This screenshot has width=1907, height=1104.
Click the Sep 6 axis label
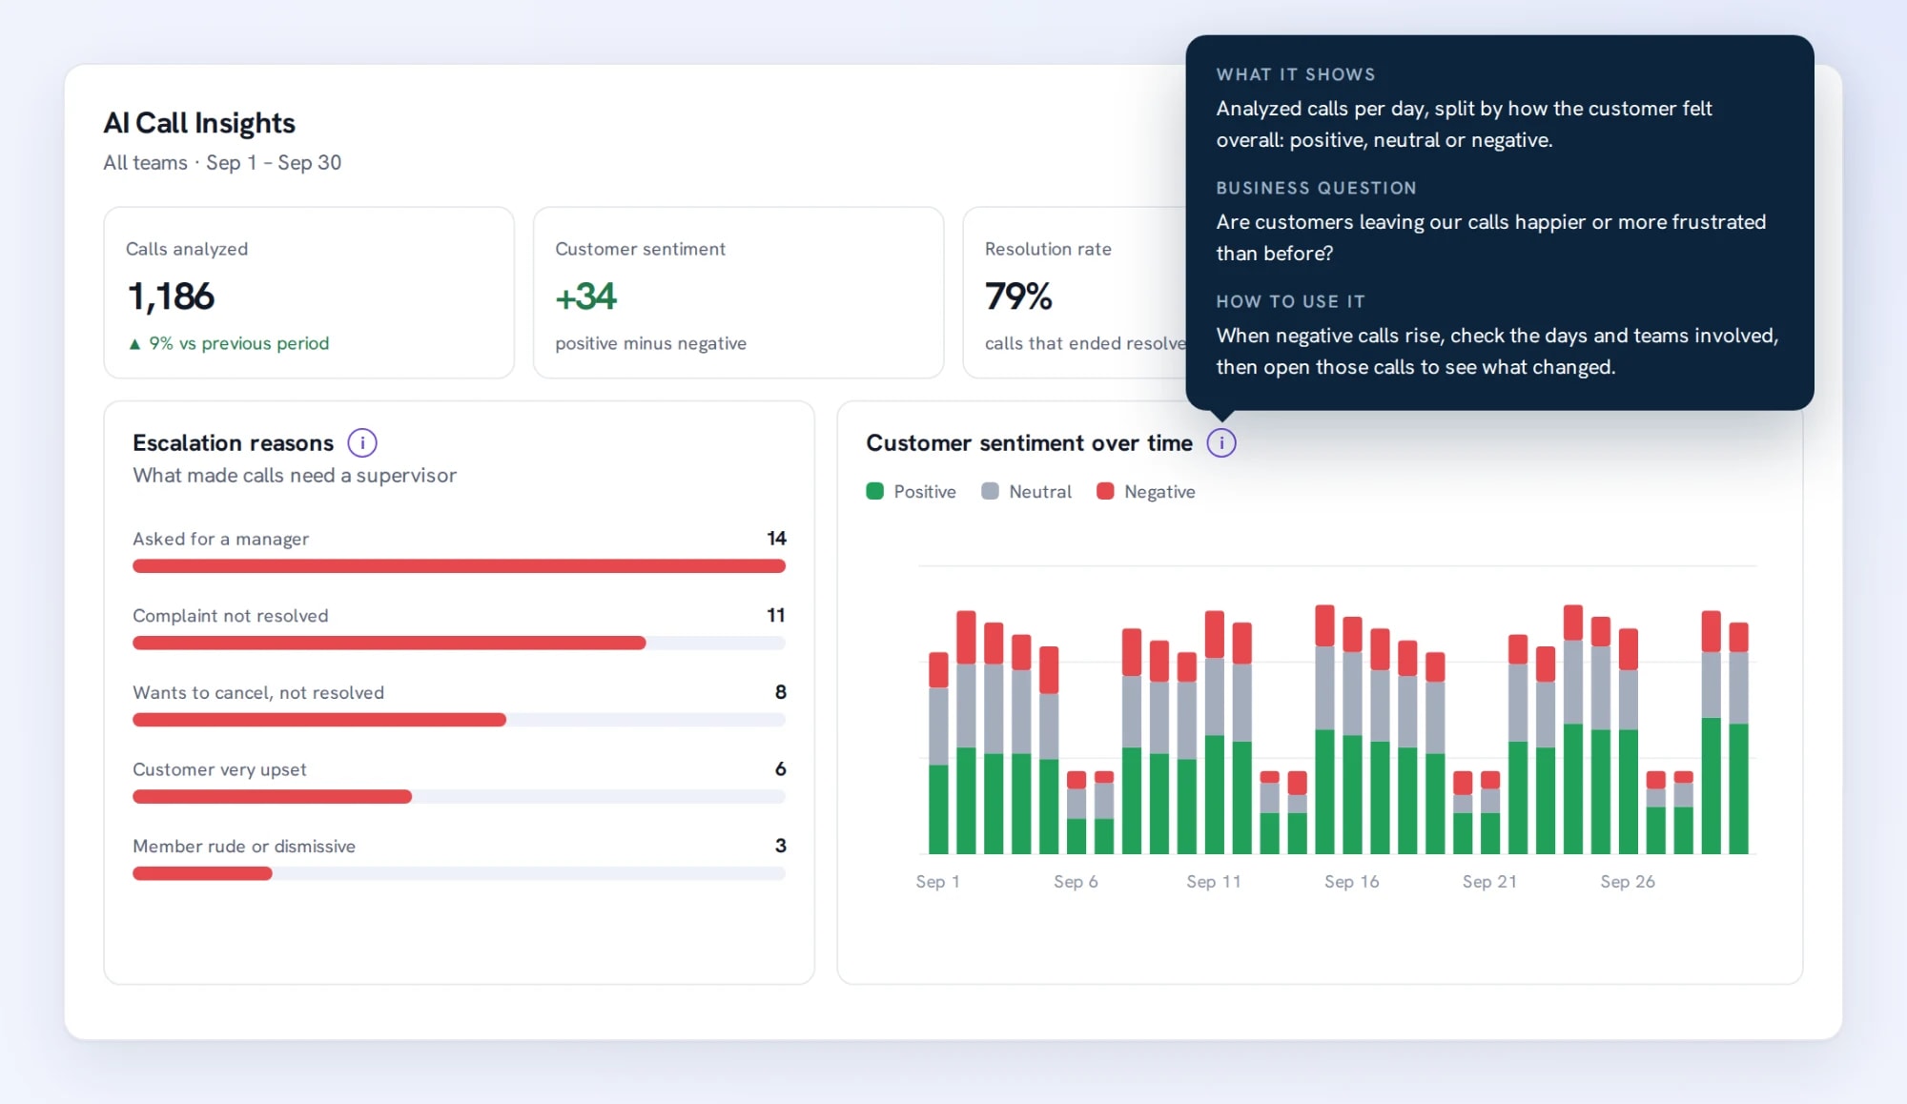click(1076, 882)
